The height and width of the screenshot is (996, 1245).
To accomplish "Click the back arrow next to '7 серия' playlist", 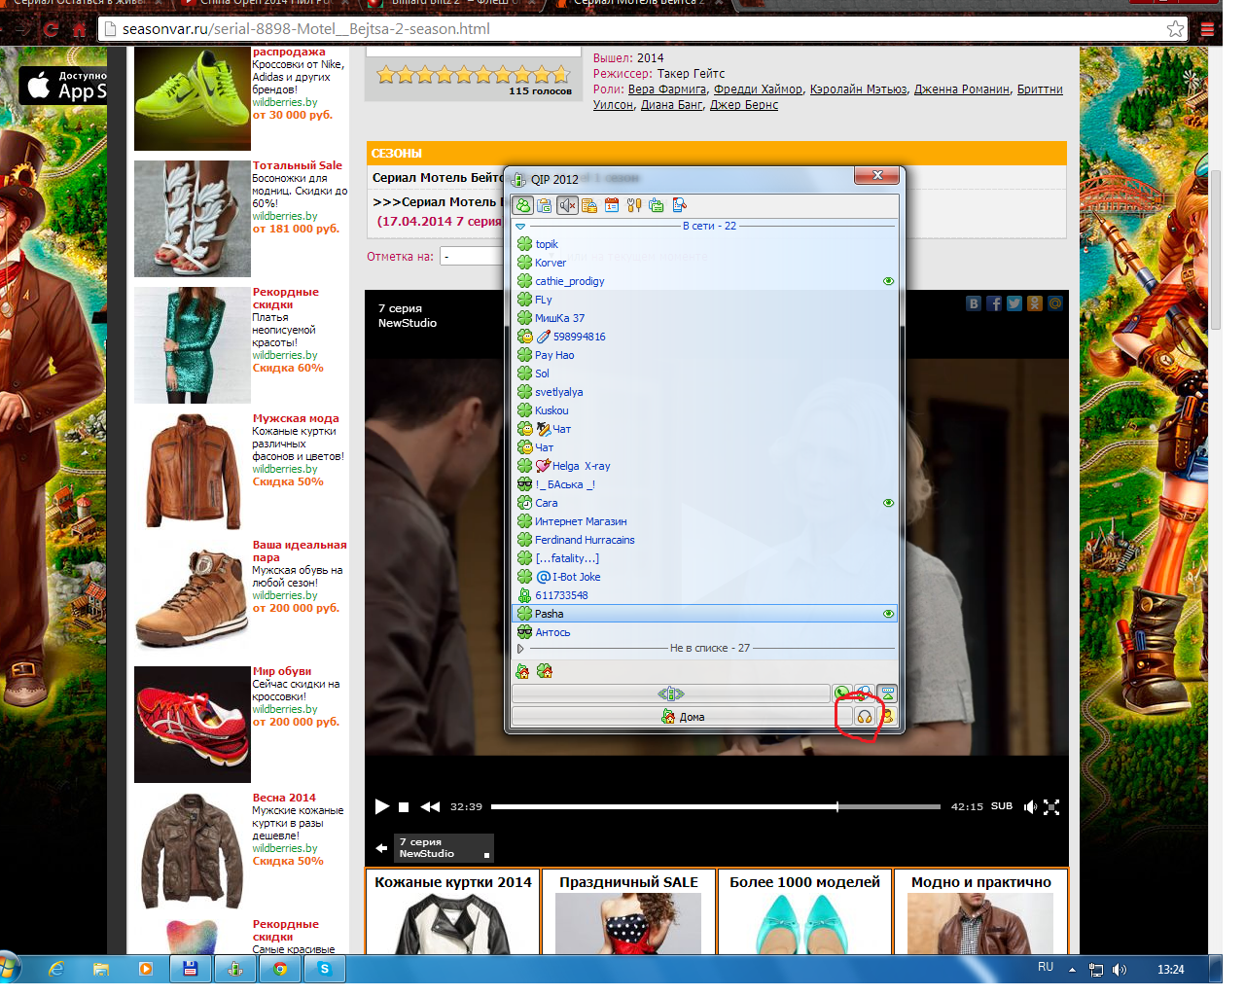I will click(x=381, y=848).
